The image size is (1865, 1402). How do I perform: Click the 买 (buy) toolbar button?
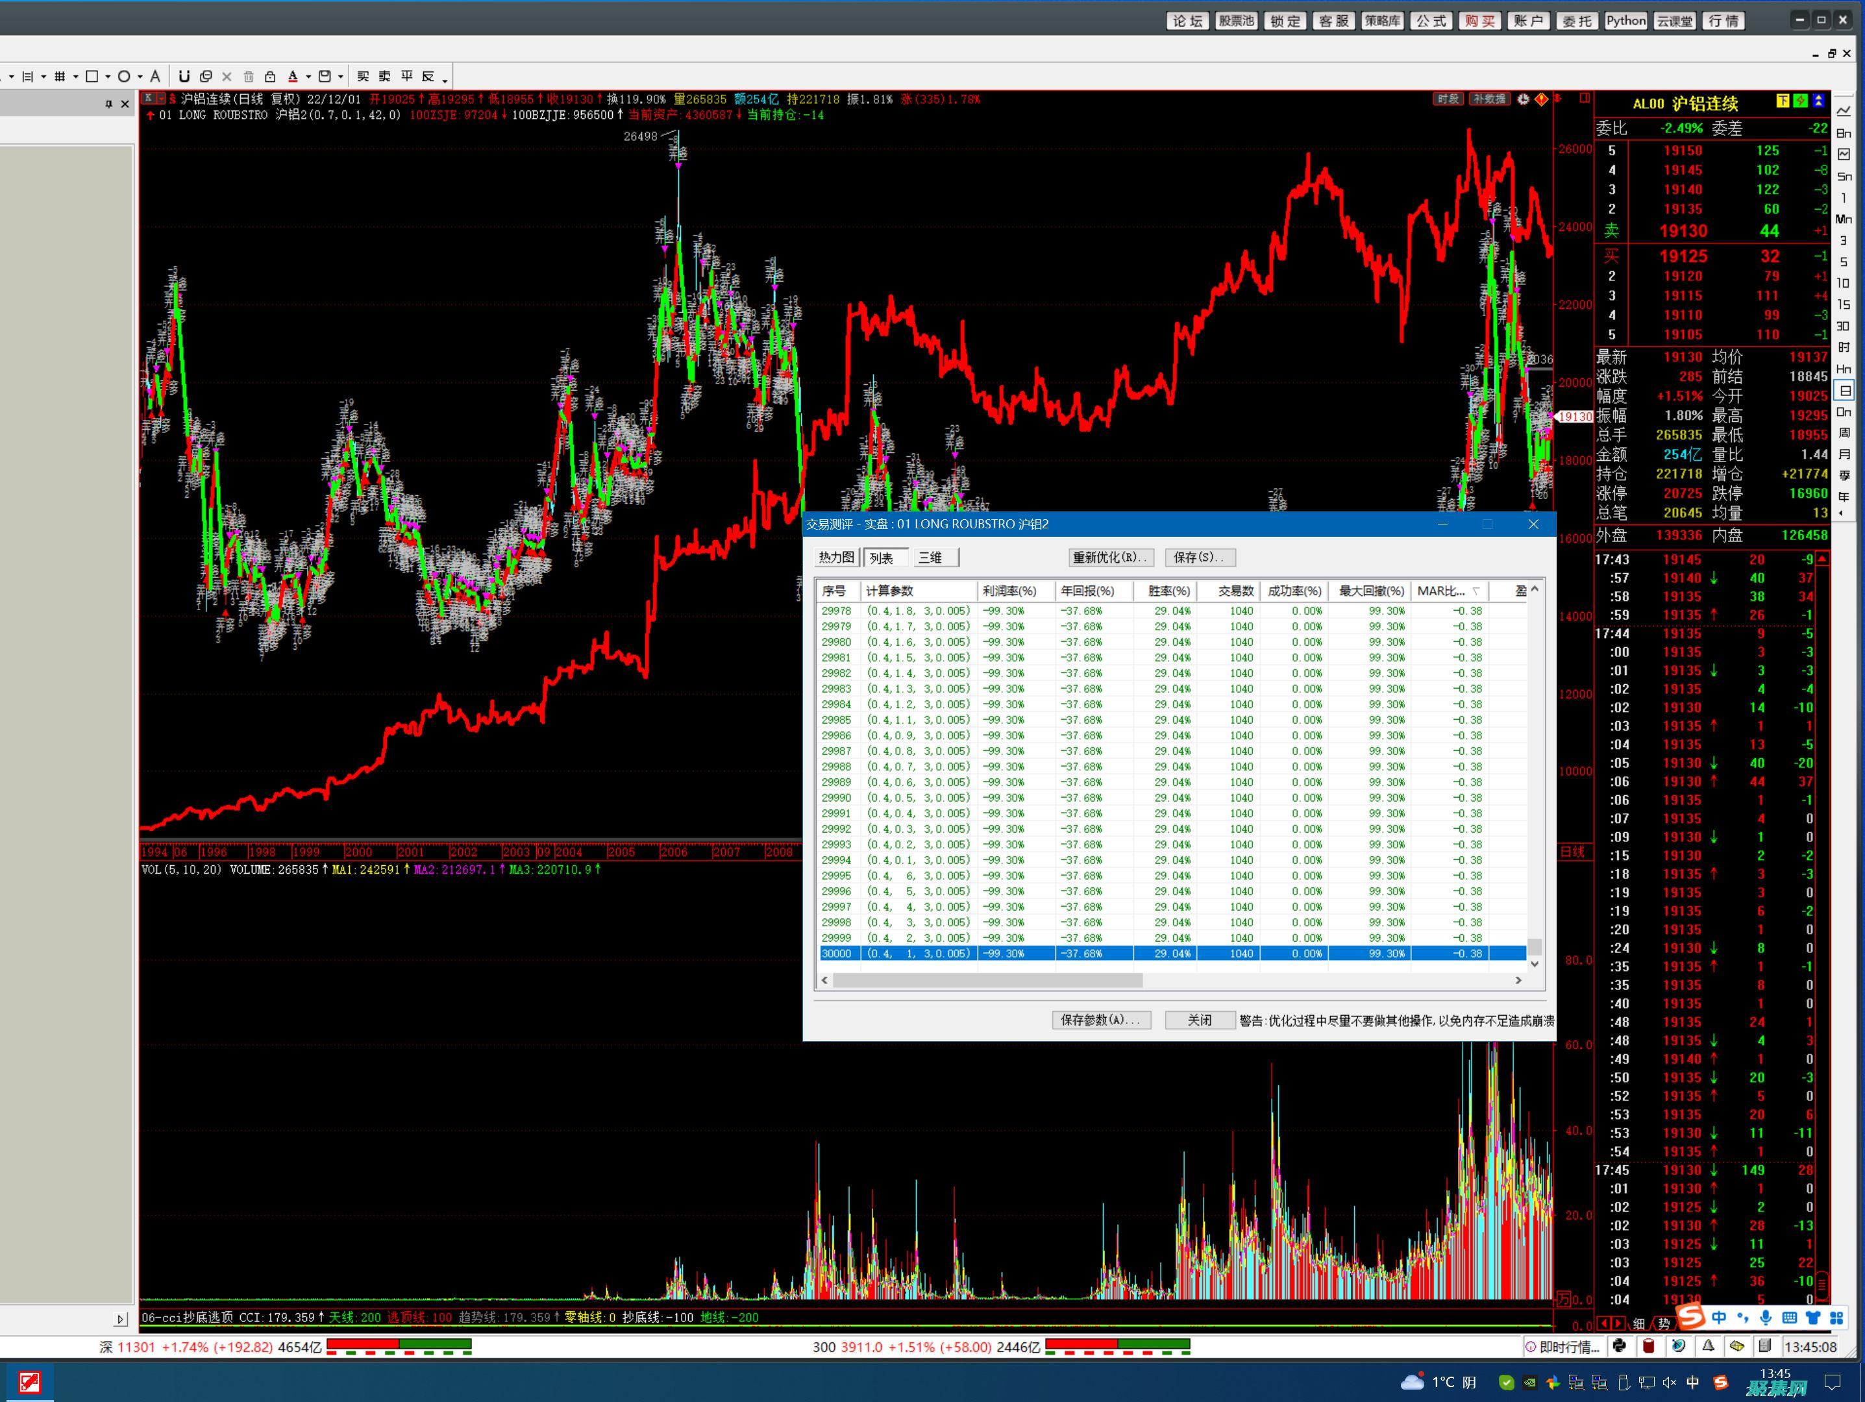(362, 77)
